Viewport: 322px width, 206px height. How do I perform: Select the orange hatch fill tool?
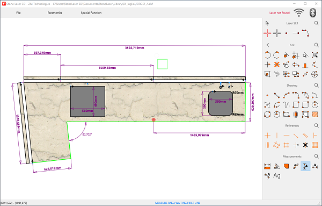pyautogui.click(x=315, y=114)
